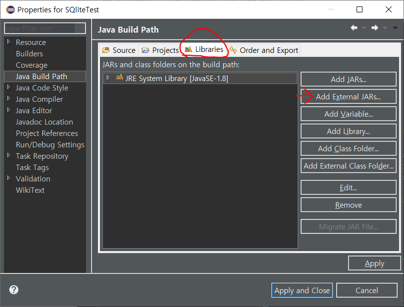Click the JRE System Library icon
Image resolution: width=404 pixels, height=307 pixels.
pyautogui.click(x=119, y=78)
